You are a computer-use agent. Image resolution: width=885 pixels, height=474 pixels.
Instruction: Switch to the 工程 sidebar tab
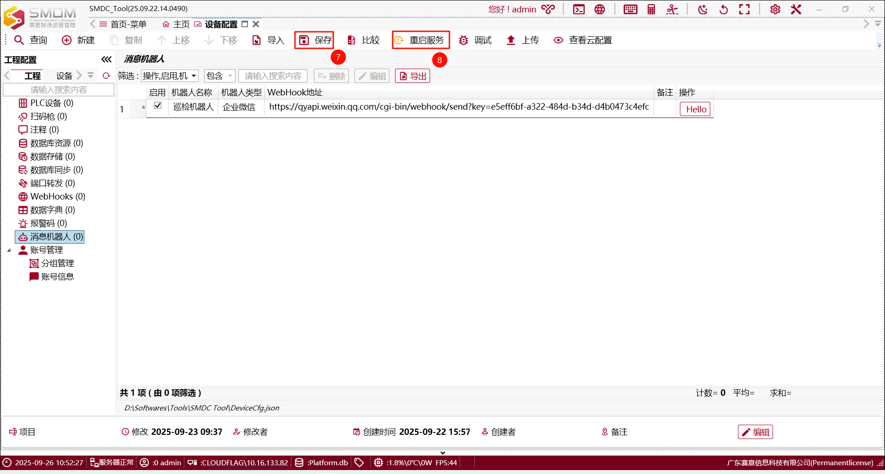tap(32, 76)
